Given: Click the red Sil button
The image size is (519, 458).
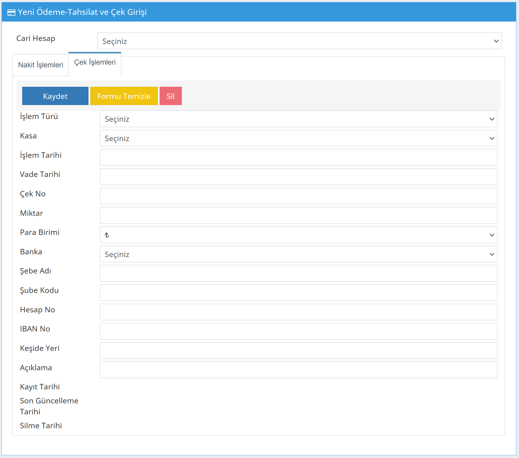Looking at the screenshot, I should pyautogui.click(x=171, y=96).
